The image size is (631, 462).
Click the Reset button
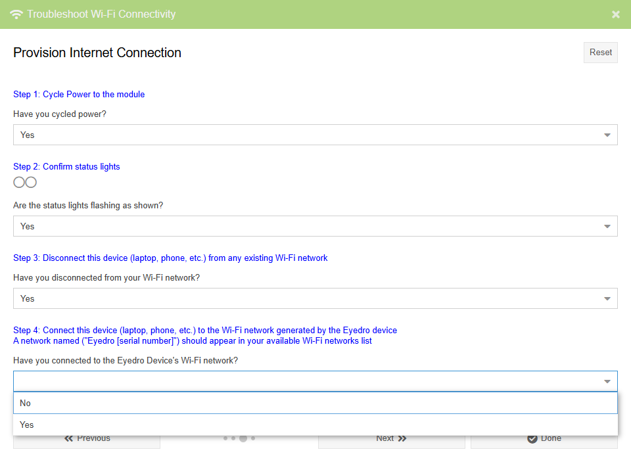[x=600, y=53]
